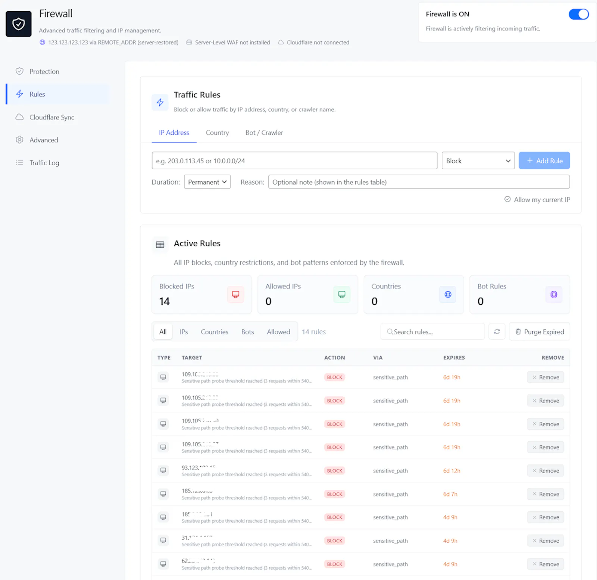
Task: Select the All rules filter
Action: coord(163,332)
